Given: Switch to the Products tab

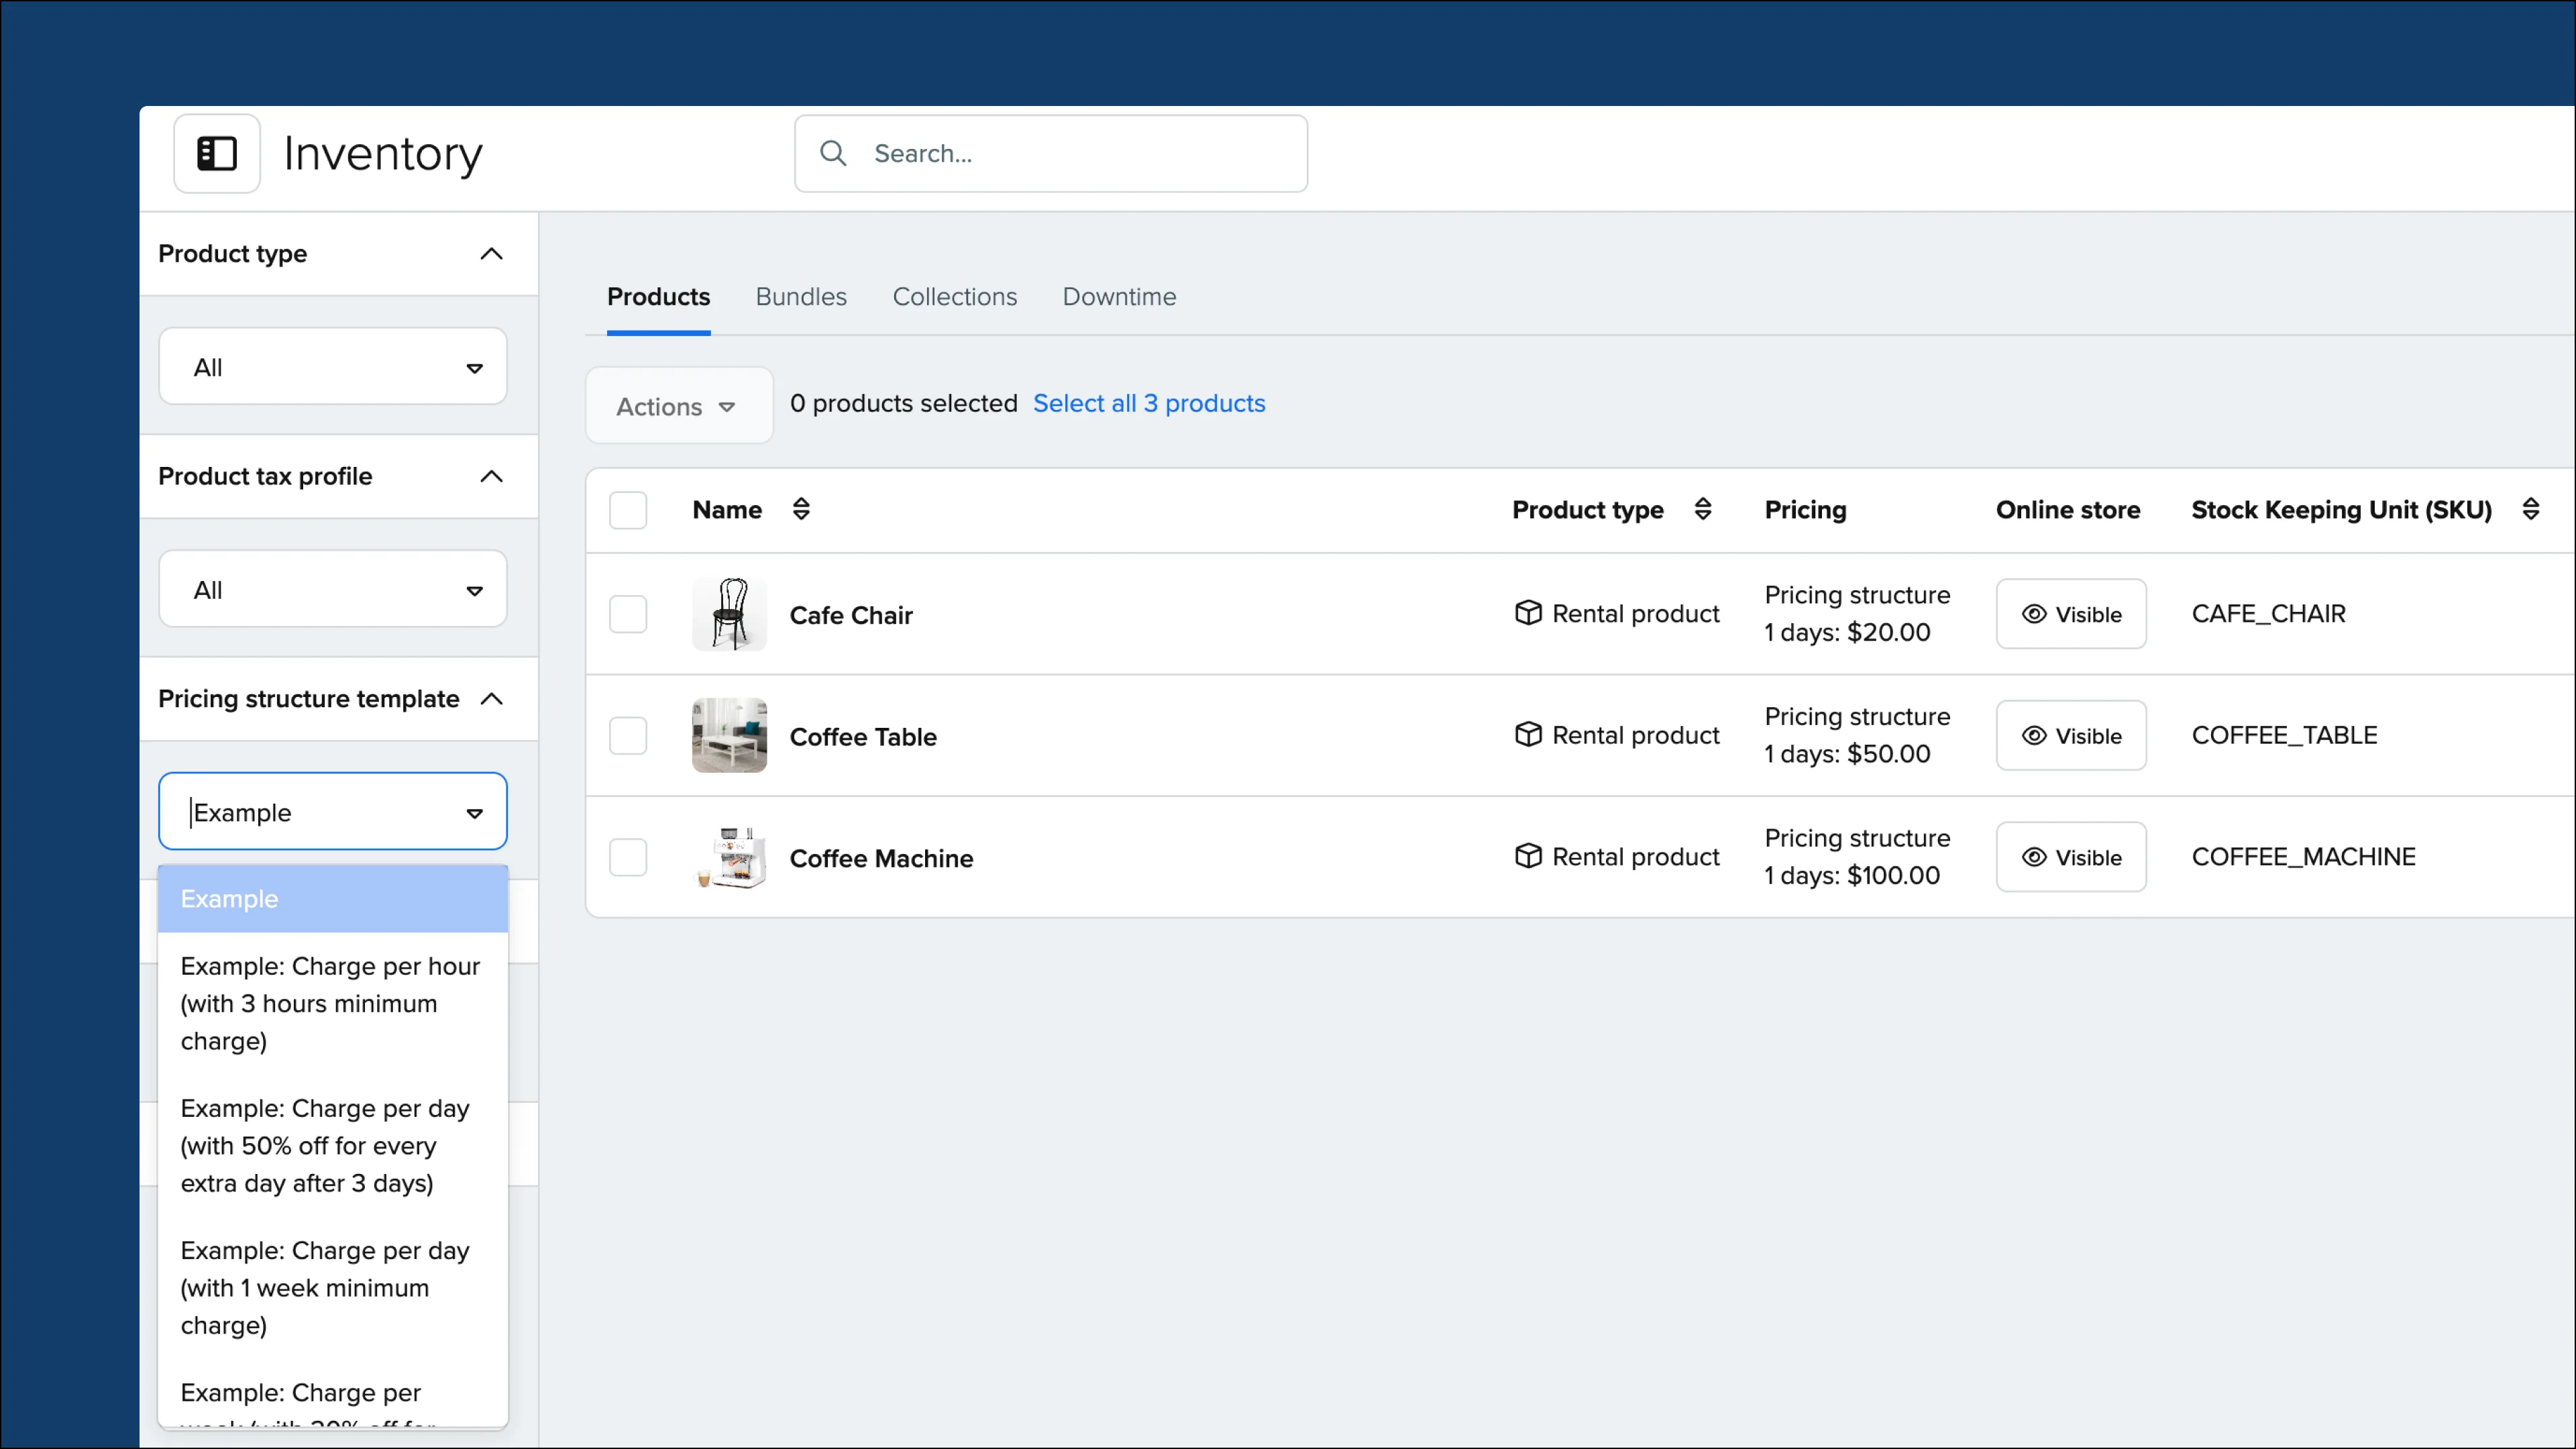Looking at the screenshot, I should coord(658,297).
